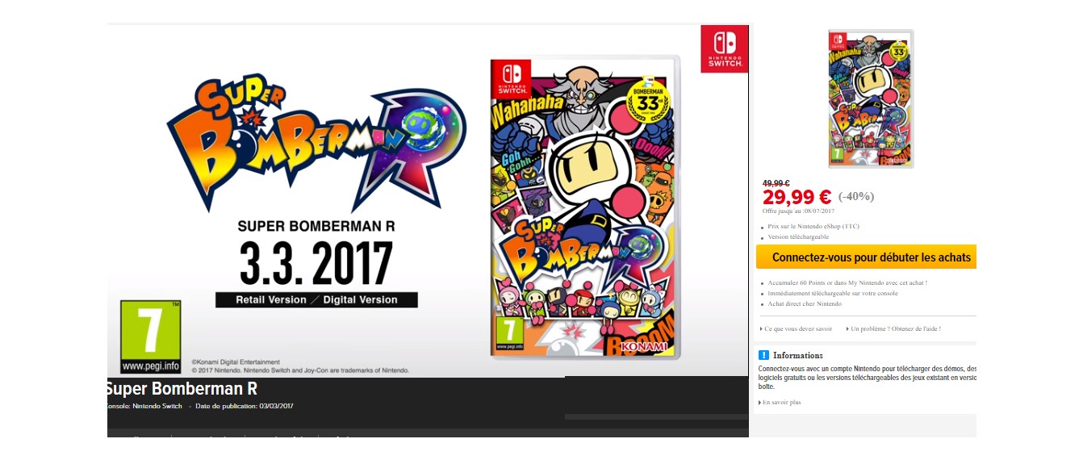Click the struck-through 49,99 € original price
Image resolution: width=1083 pixels, height=464 pixels.
[x=776, y=183]
